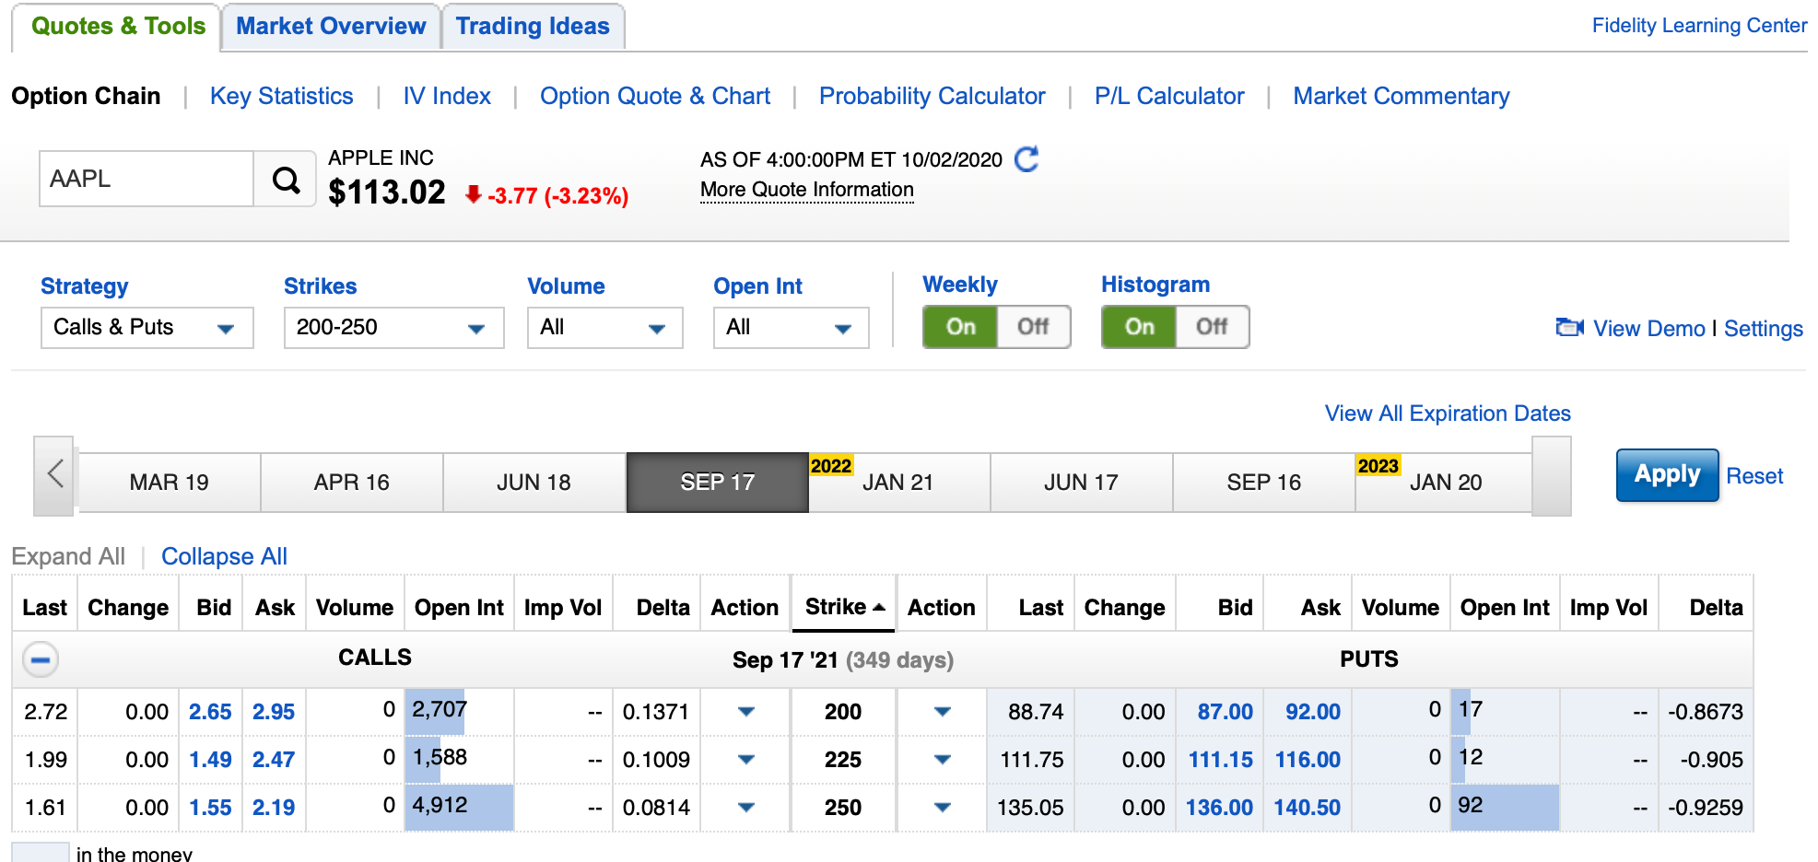The width and height of the screenshot is (1818, 862).
Task: Select the SEP 17 expiration date
Action: [x=717, y=483]
